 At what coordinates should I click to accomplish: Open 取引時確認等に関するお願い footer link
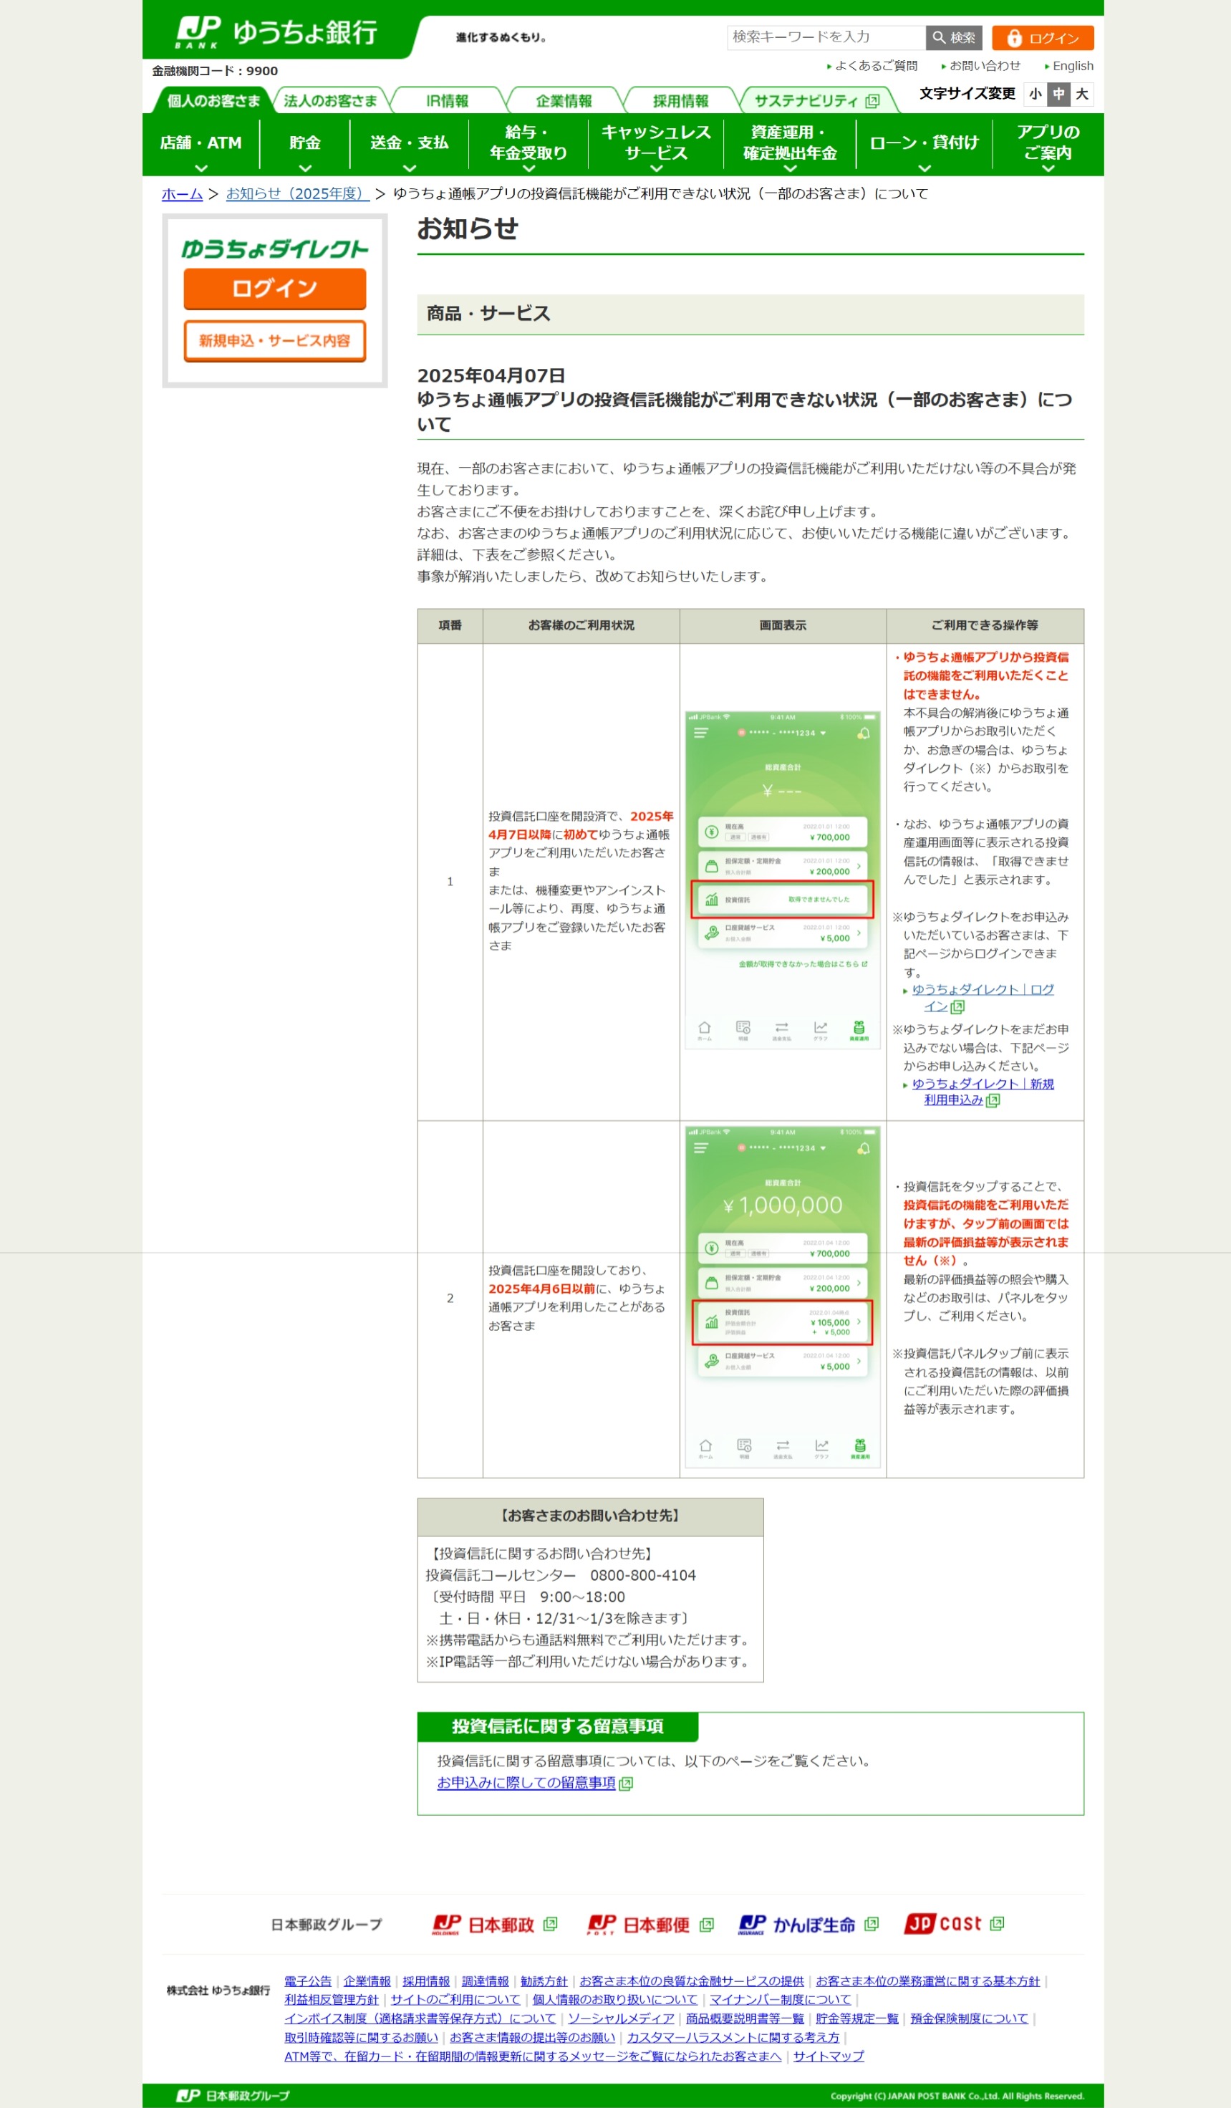[361, 2038]
